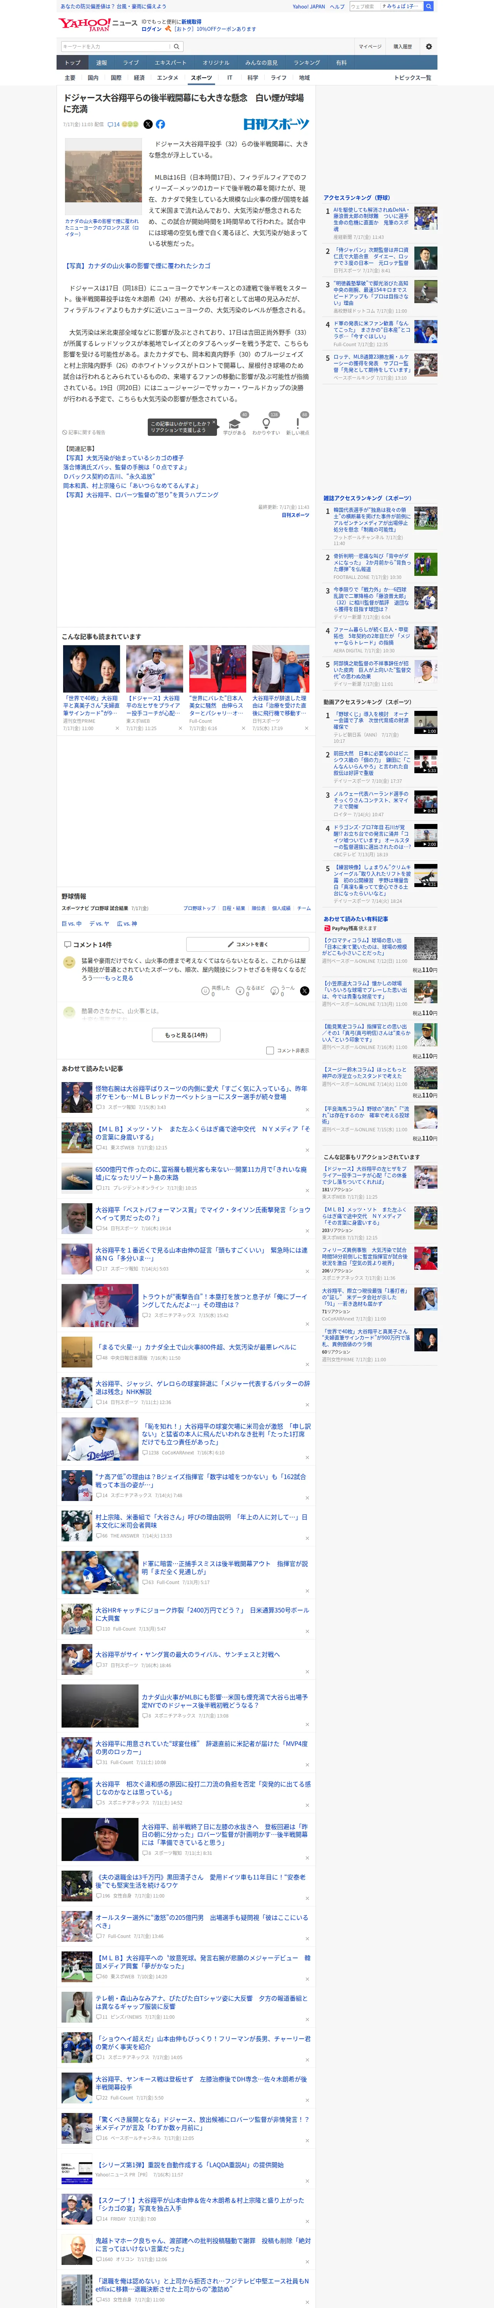Click the keyword search input field
Image resolution: width=494 pixels, height=2308 pixels.
pyautogui.click(x=115, y=47)
